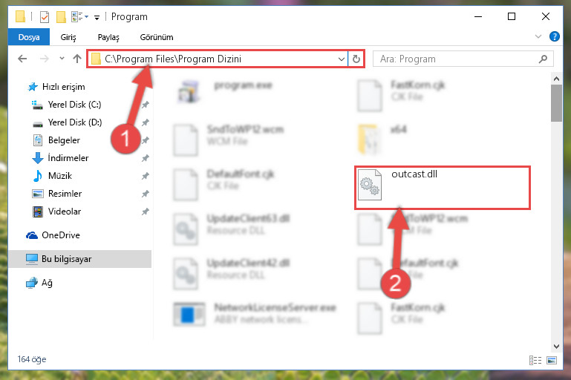
Task: Switch to details view layout icon
Action: 535,360
